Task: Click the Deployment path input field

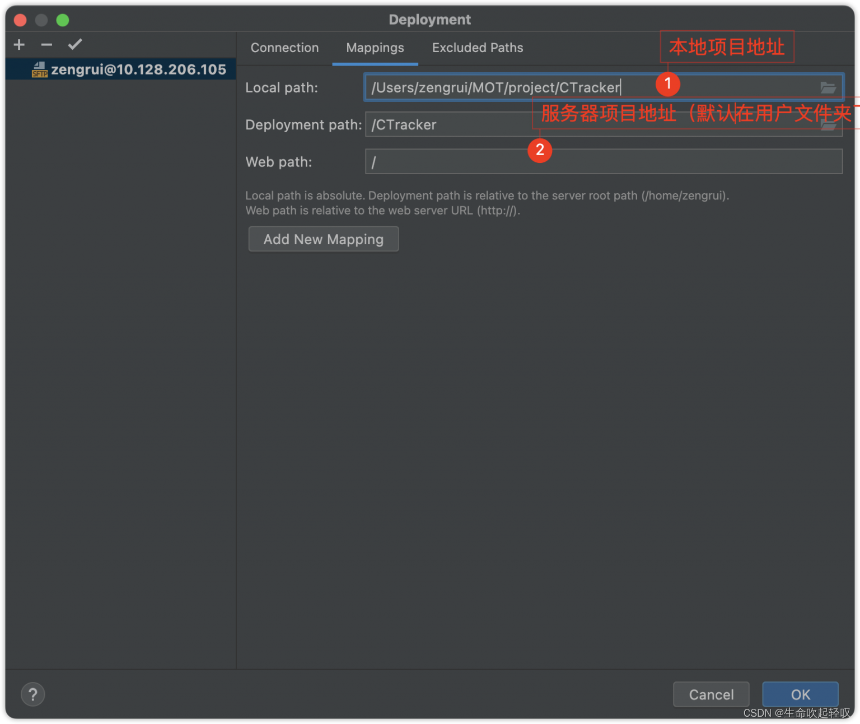Action: tap(604, 124)
